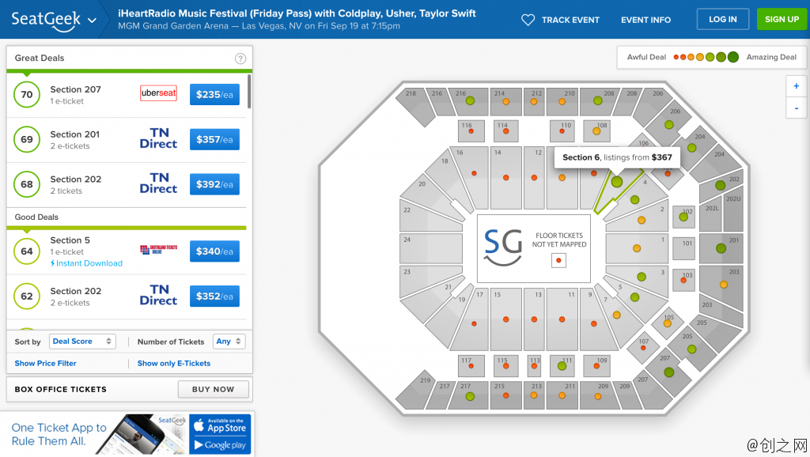The width and height of the screenshot is (810, 457).
Task: Open the SeatGeek logo dropdown chevron
Action: click(92, 21)
